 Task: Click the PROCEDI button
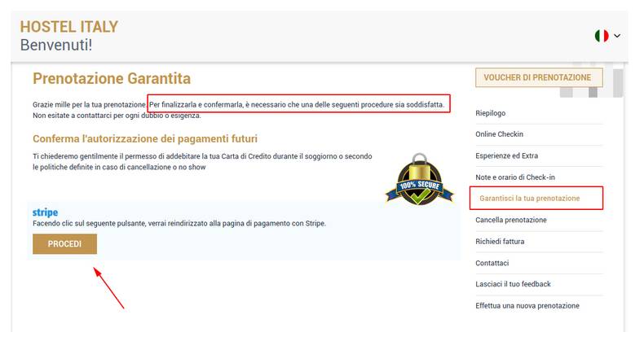65,244
